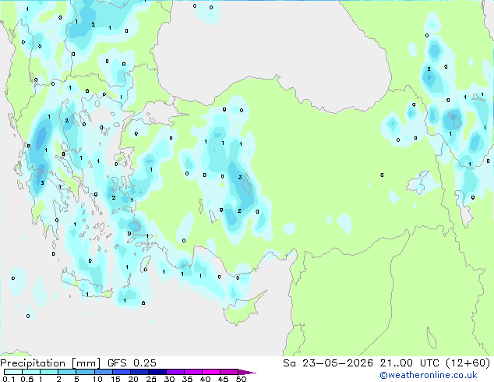Click the over-50 arrow at legend end
The width and height of the screenshot is (494, 382).
247,372
